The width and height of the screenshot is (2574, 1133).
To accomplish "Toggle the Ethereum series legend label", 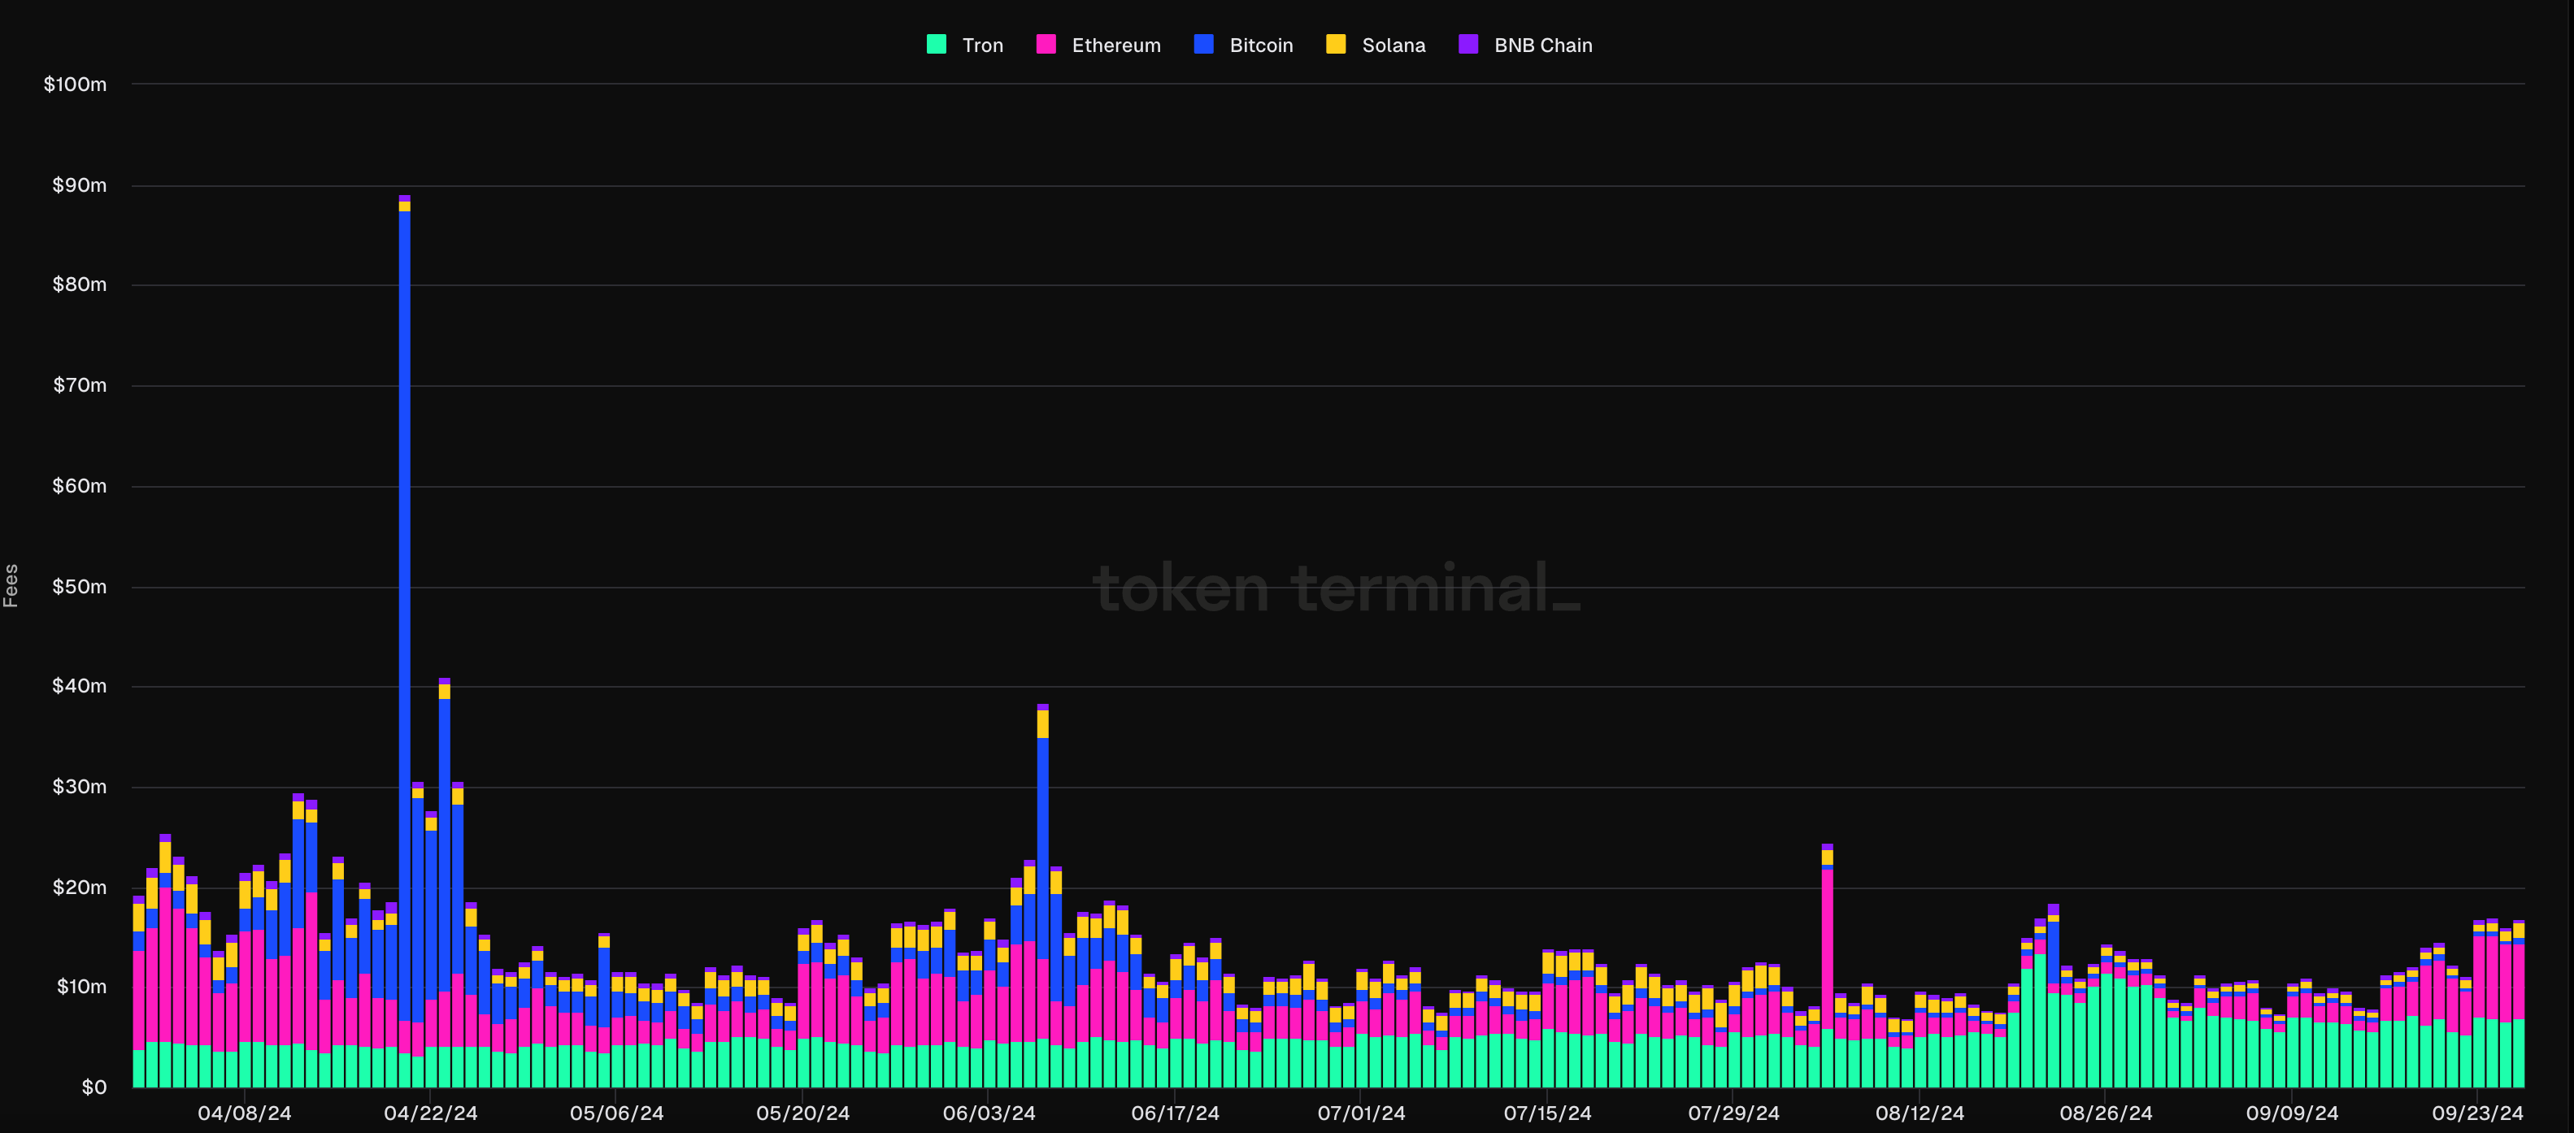I will tap(1116, 45).
